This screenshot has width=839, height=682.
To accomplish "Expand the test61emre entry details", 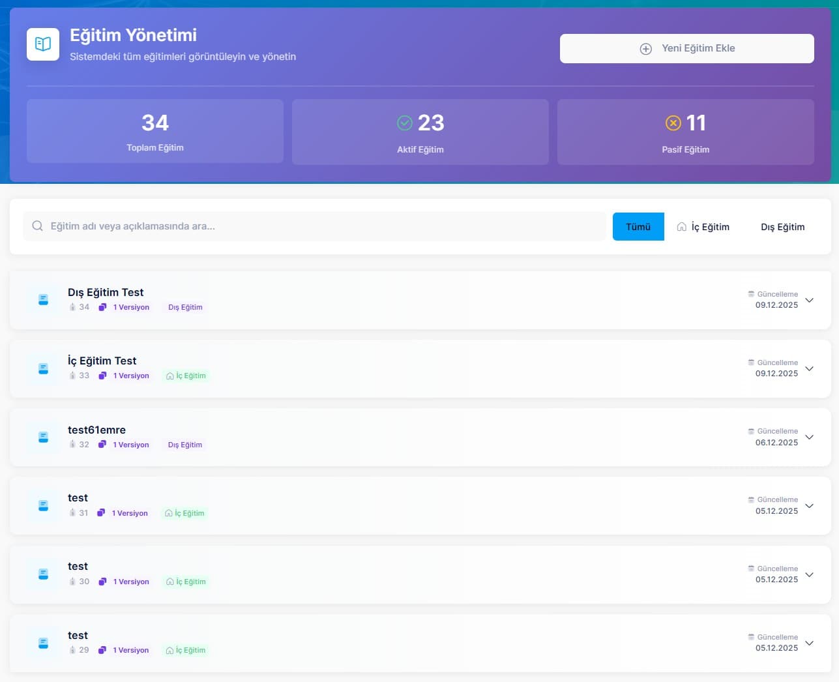I will [810, 437].
